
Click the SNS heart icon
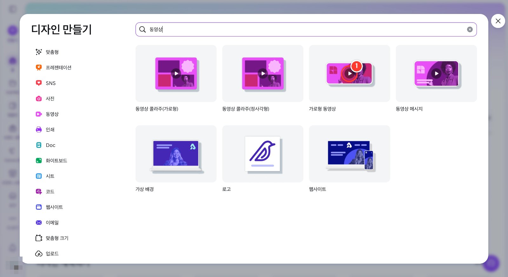39,83
